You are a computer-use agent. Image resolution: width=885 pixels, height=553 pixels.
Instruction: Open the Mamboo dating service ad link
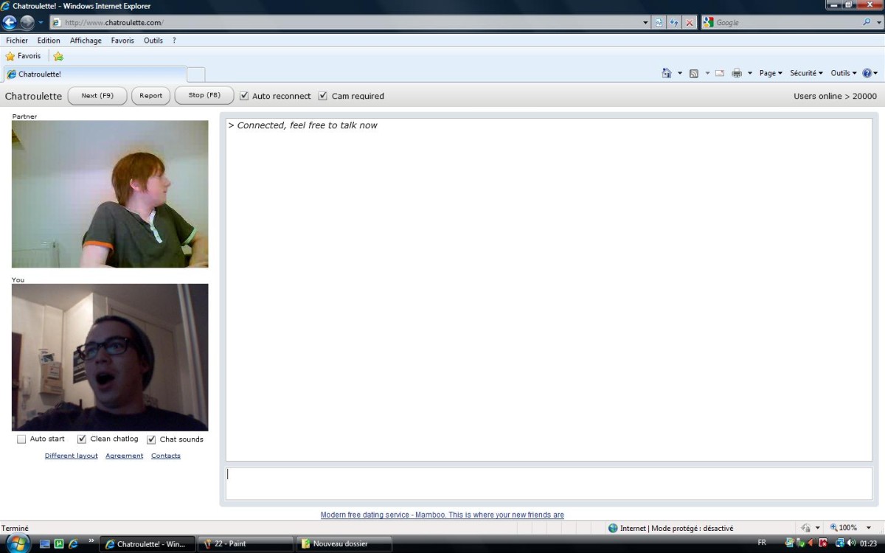[x=442, y=515]
